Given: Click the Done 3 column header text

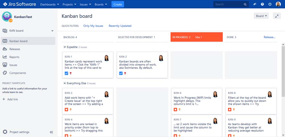Looking at the screenshot, I should [x=231, y=37].
